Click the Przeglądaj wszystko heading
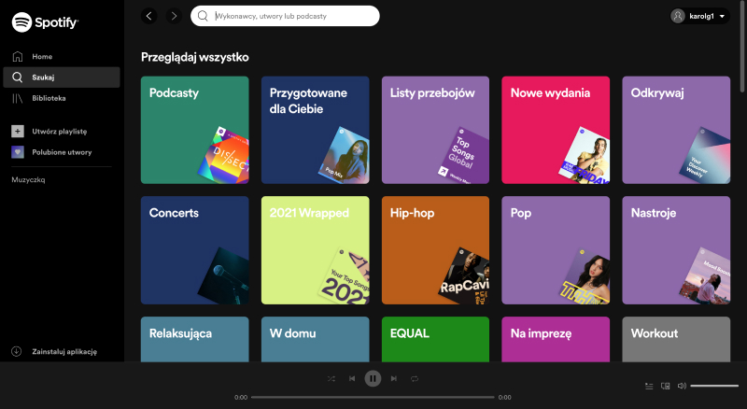The width and height of the screenshot is (747, 409). [x=195, y=57]
